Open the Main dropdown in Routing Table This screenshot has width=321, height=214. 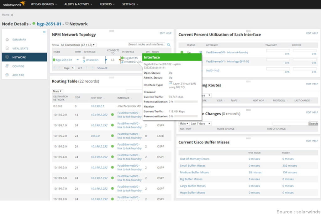pyautogui.click(x=57, y=91)
